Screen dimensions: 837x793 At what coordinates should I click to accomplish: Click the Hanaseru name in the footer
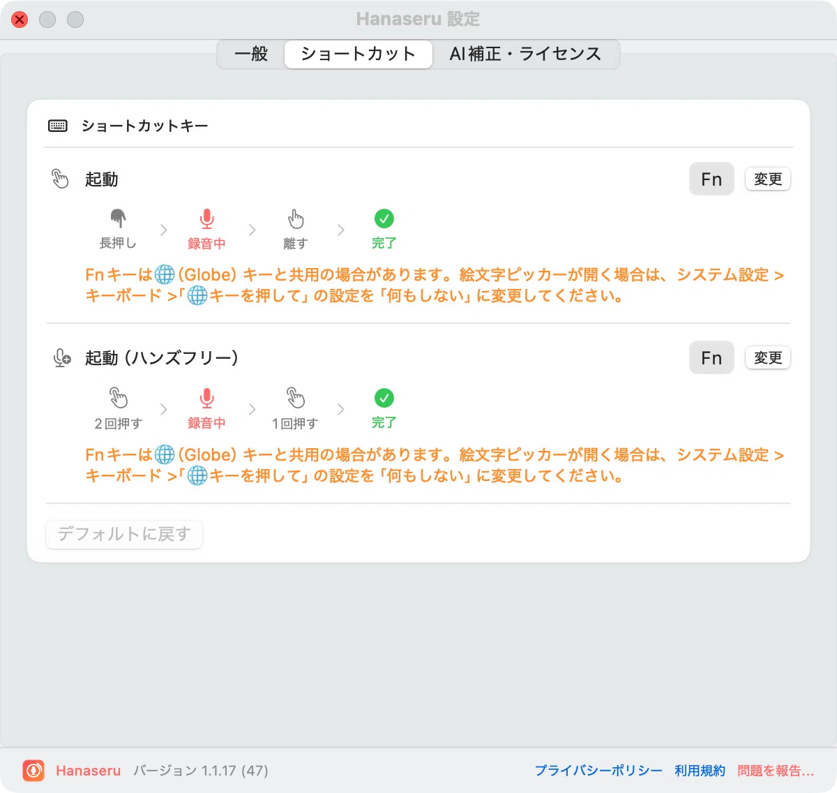[89, 771]
